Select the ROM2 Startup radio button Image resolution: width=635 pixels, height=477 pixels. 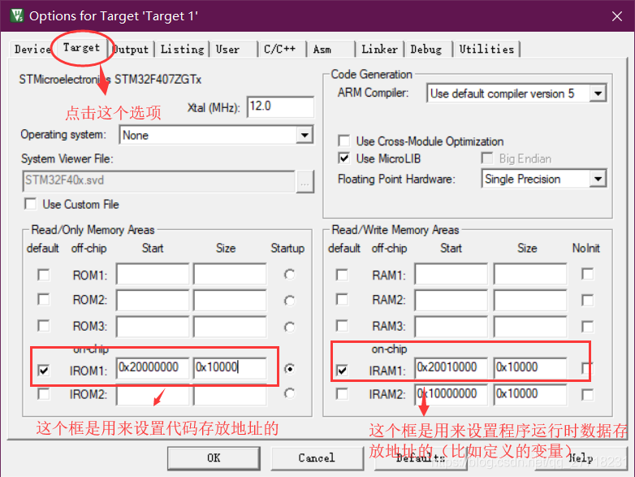pos(290,301)
